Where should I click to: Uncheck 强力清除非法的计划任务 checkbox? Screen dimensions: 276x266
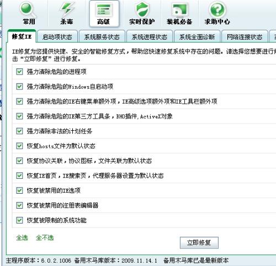click(x=19, y=131)
